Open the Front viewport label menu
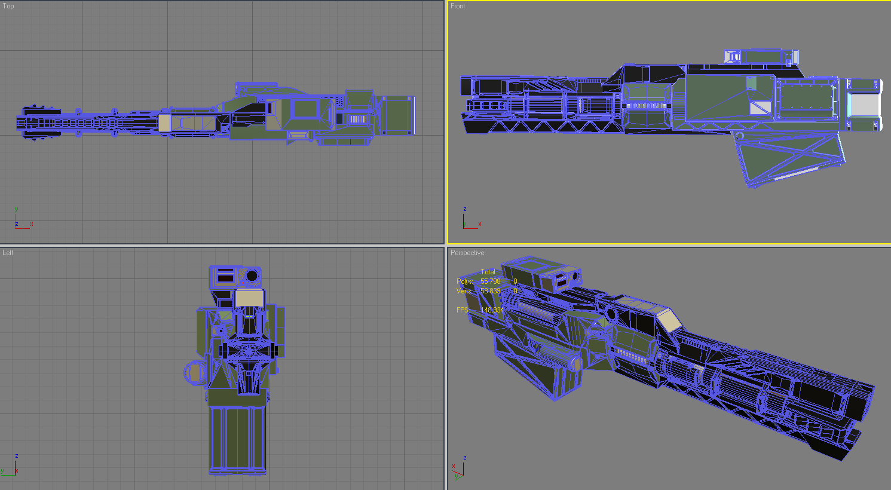This screenshot has height=490, width=891. tap(458, 5)
